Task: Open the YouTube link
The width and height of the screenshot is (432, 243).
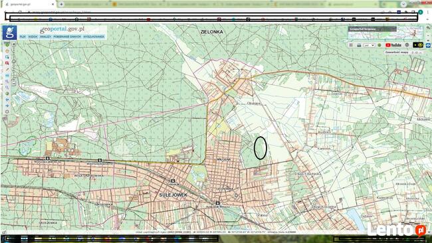Action: click(393, 45)
